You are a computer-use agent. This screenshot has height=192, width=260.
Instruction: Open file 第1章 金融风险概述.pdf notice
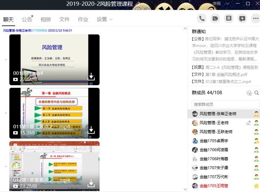tap(220, 74)
